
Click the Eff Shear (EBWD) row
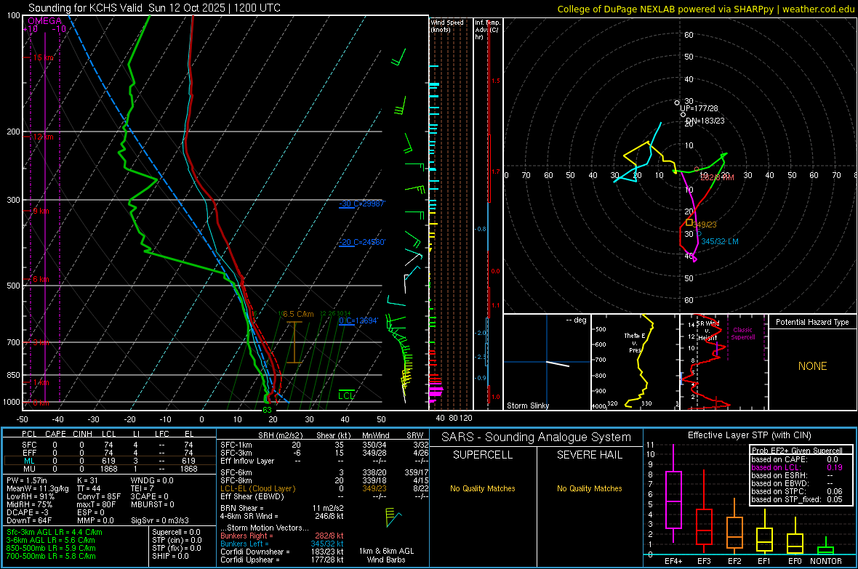(x=324, y=496)
